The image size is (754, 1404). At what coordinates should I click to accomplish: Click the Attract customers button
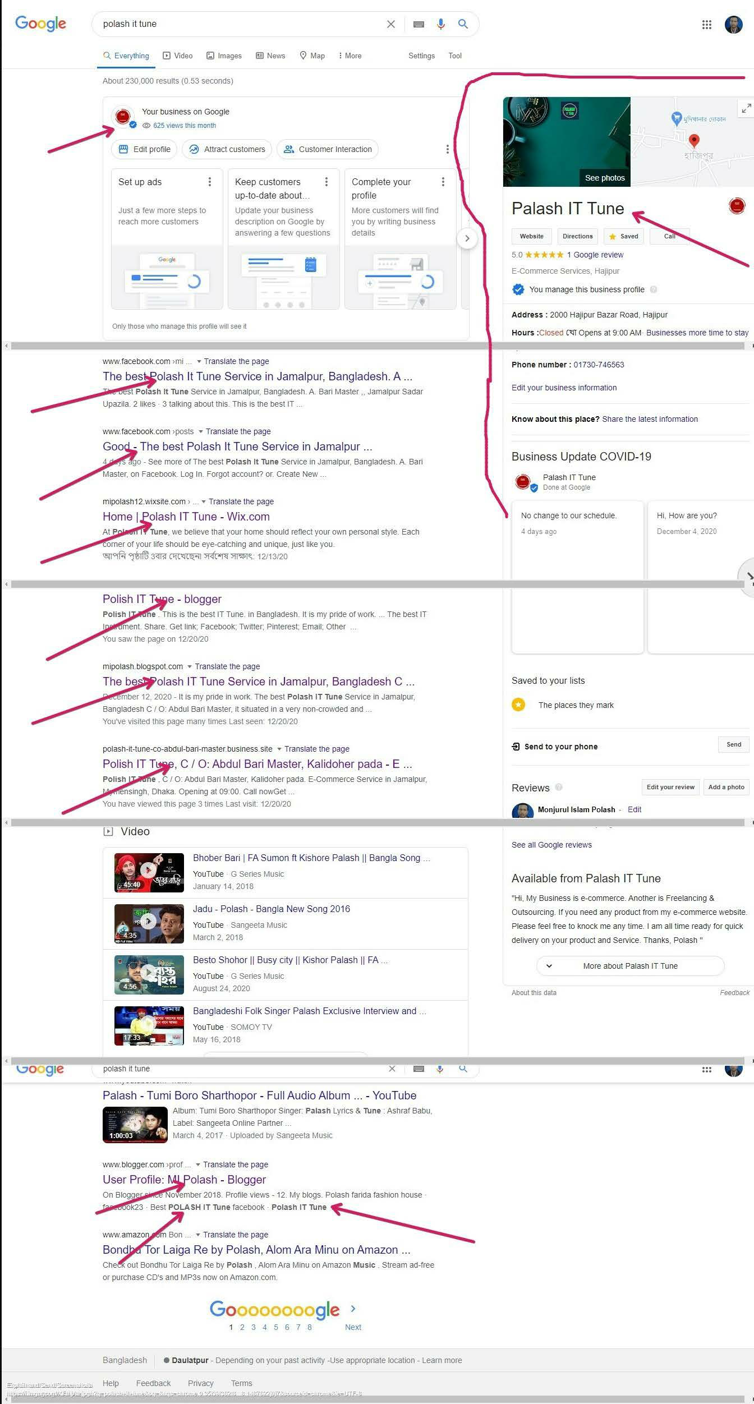(x=227, y=149)
